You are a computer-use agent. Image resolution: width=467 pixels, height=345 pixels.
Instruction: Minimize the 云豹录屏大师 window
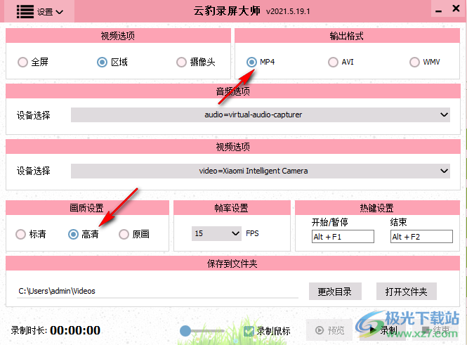(438, 11)
